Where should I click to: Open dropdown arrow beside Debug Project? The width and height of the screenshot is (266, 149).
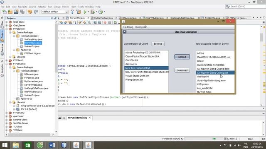coord(96,12)
